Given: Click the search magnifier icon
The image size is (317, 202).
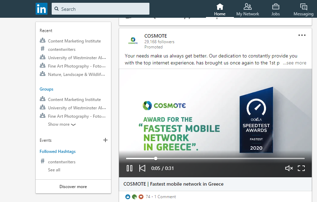Looking at the screenshot, I should [57, 9].
